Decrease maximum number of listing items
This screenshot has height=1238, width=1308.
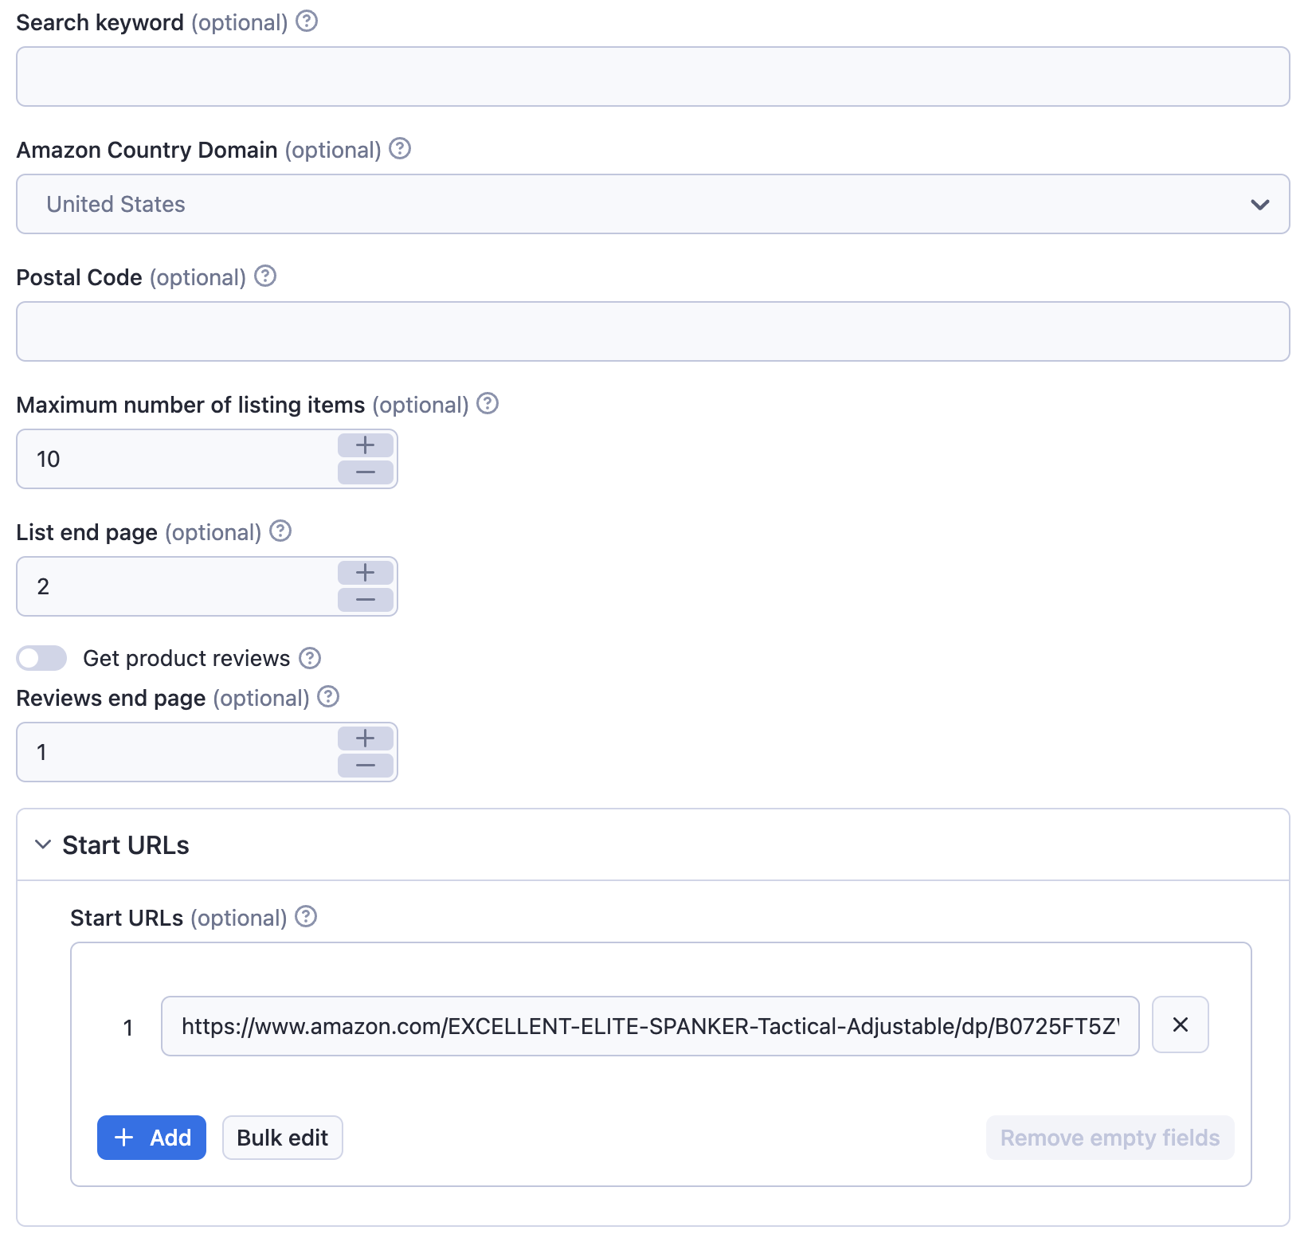[x=366, y=472]
